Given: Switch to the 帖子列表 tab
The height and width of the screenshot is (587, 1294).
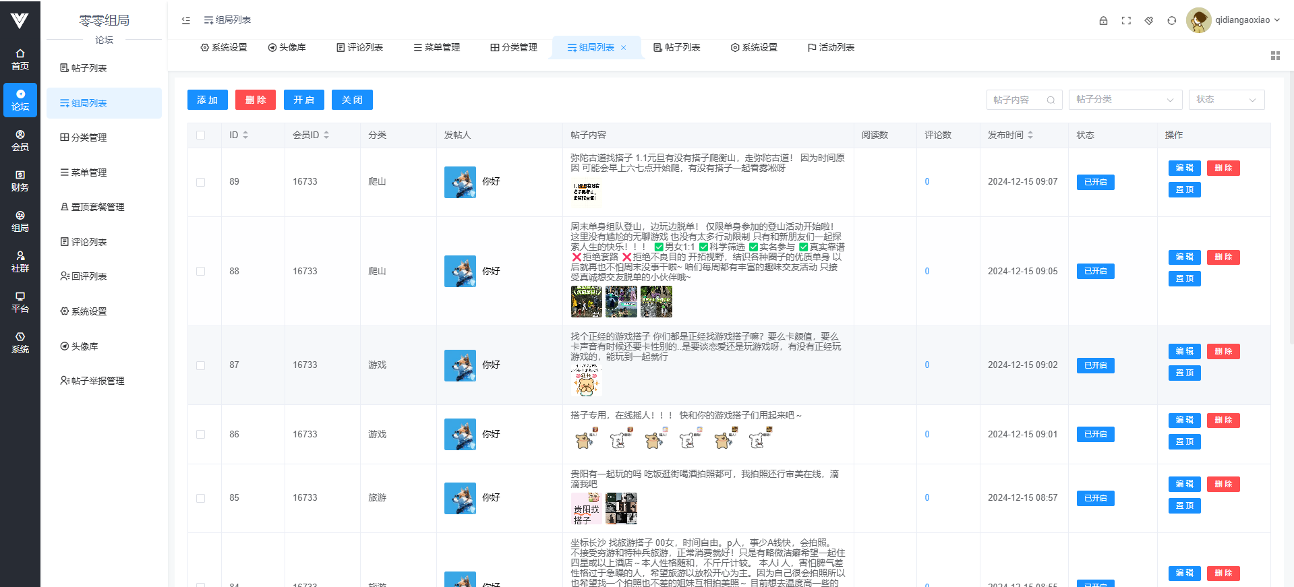Looking at the screenshot, I should pyautogui.click(x=677, y=47).
